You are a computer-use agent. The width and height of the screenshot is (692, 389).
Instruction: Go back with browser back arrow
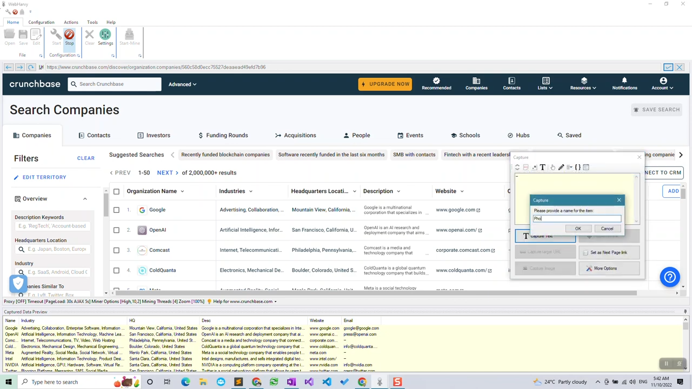pyautogui.click(x=9, y=67)
